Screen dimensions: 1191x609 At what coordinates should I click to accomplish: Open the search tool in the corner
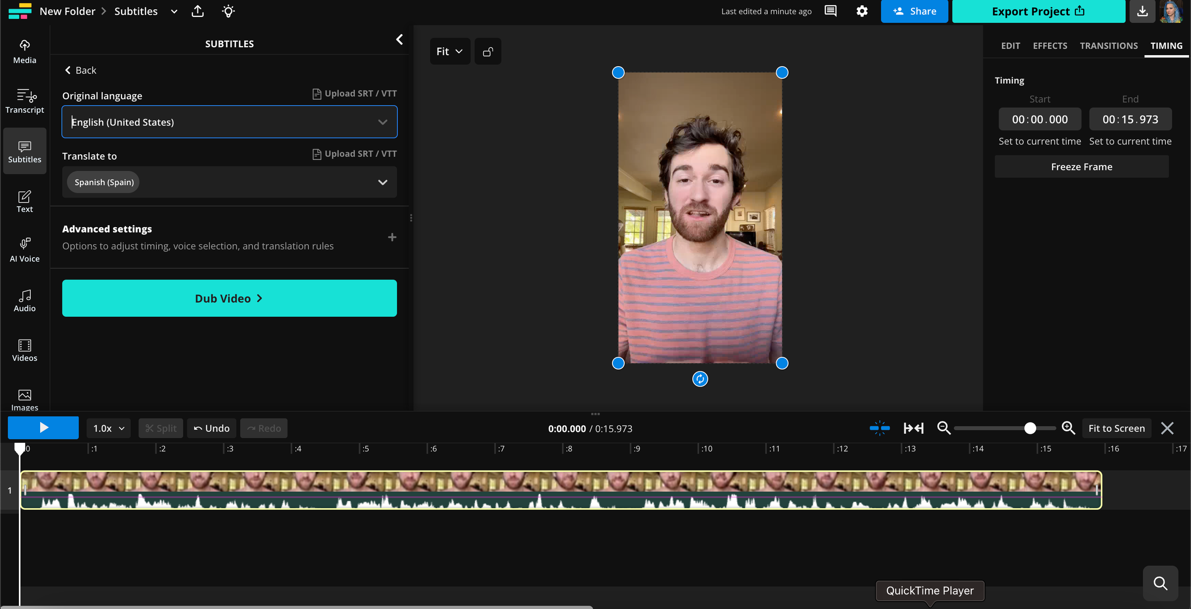pos(1160,583)
